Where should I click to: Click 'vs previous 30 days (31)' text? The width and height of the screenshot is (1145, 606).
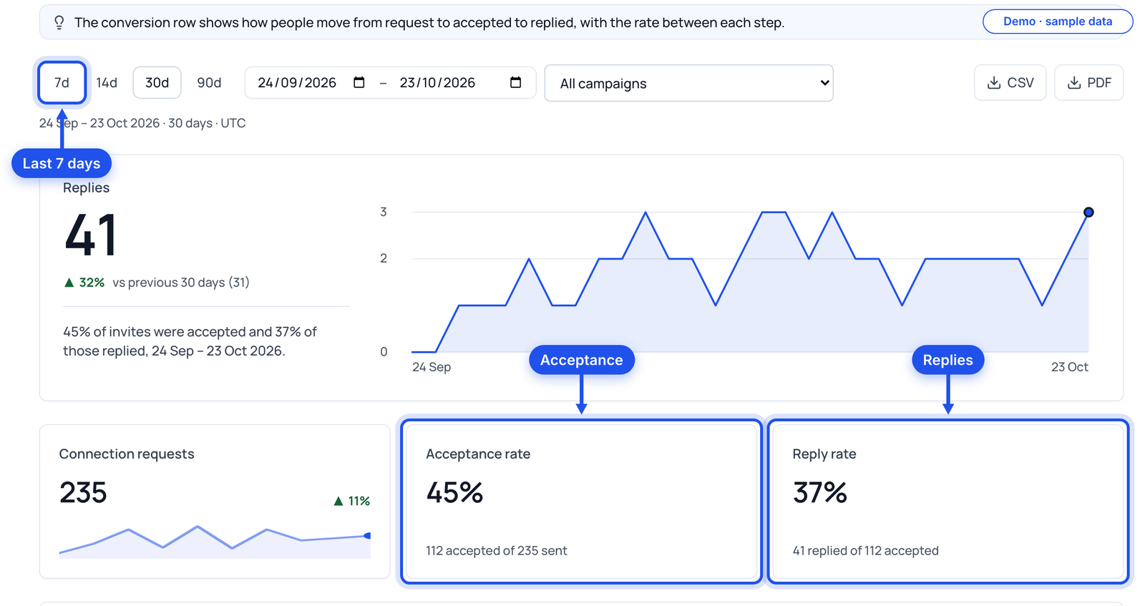[x=181, y=283]
